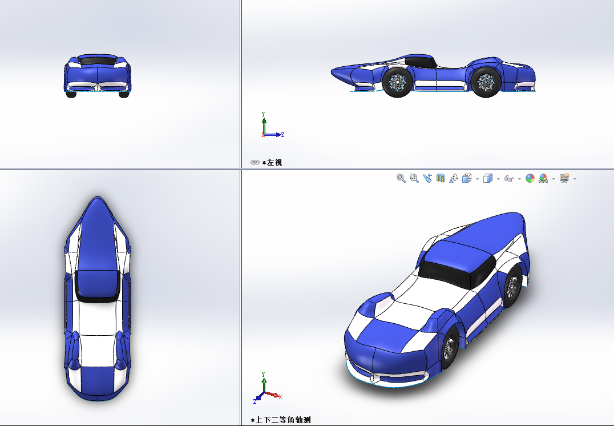This screenshot has width=614, height=426.
Task: Click the coordinate triad in the isometric view
Action: [x=268, y=388]
